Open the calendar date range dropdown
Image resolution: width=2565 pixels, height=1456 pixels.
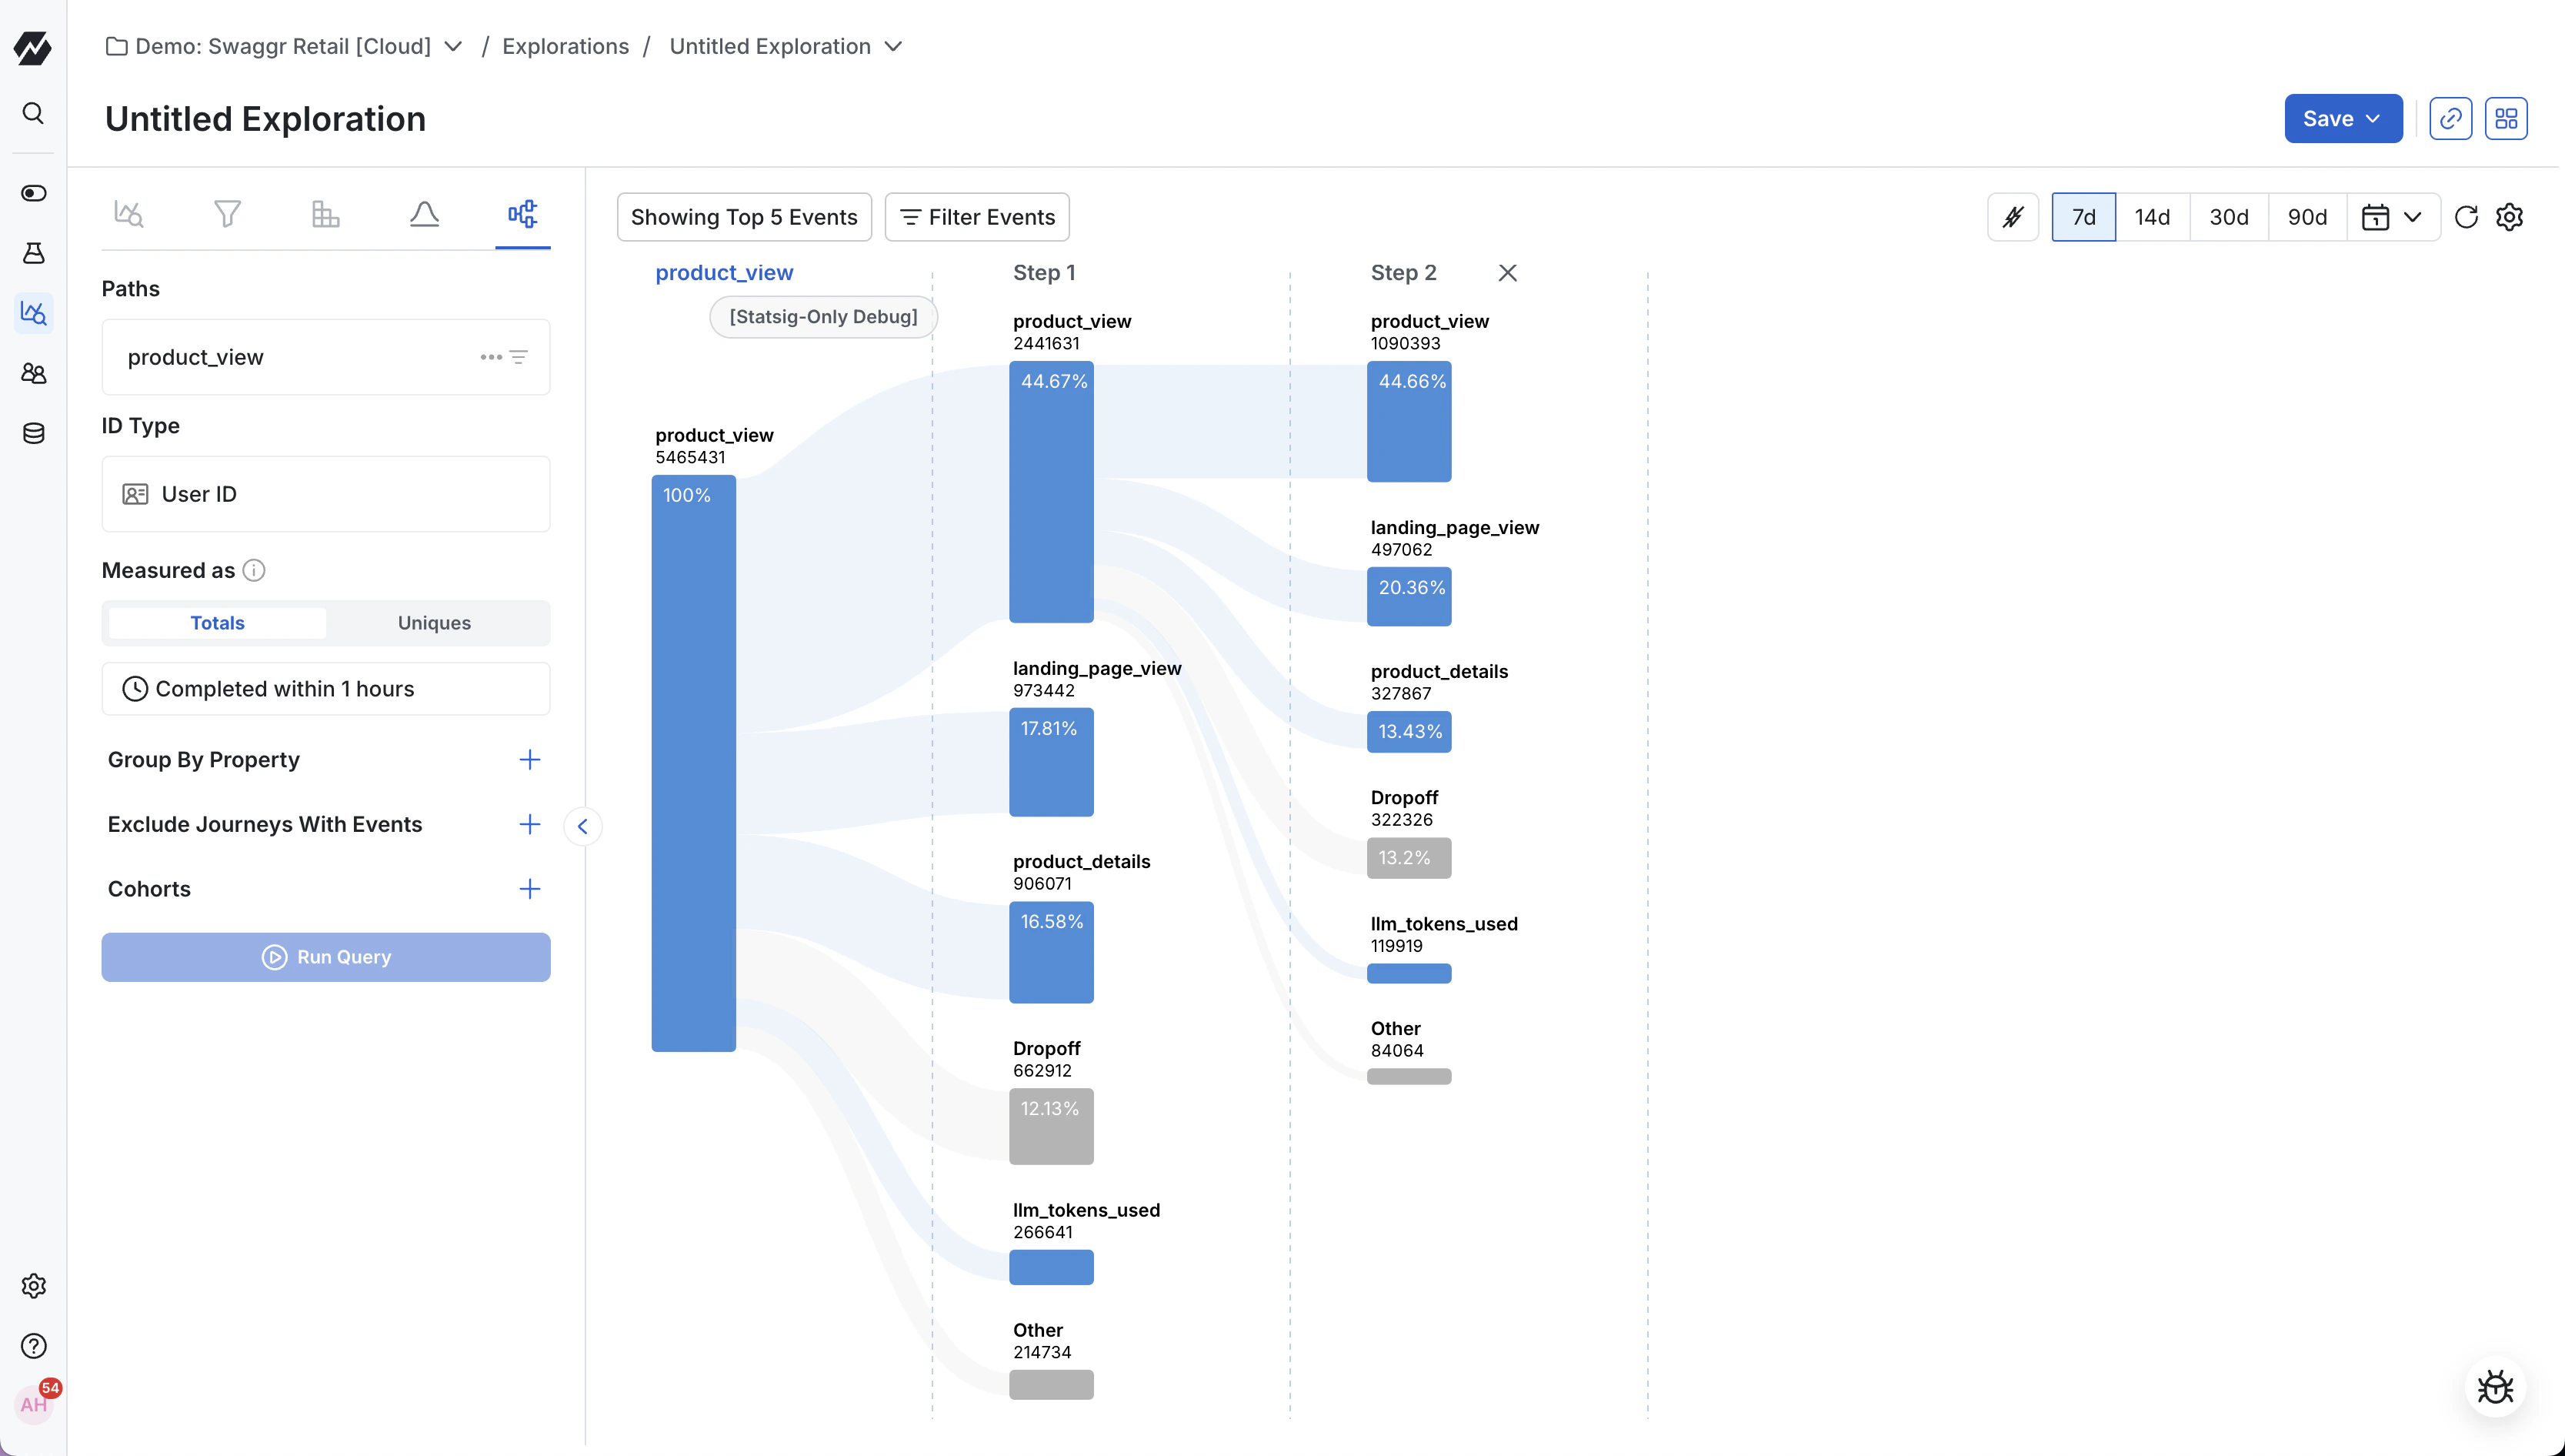[x=2393, y=216]
